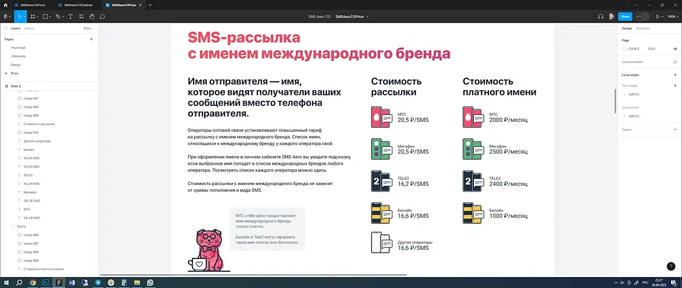Open audio conversation headphones icon

pyautogui.click(x=601, y=17)
